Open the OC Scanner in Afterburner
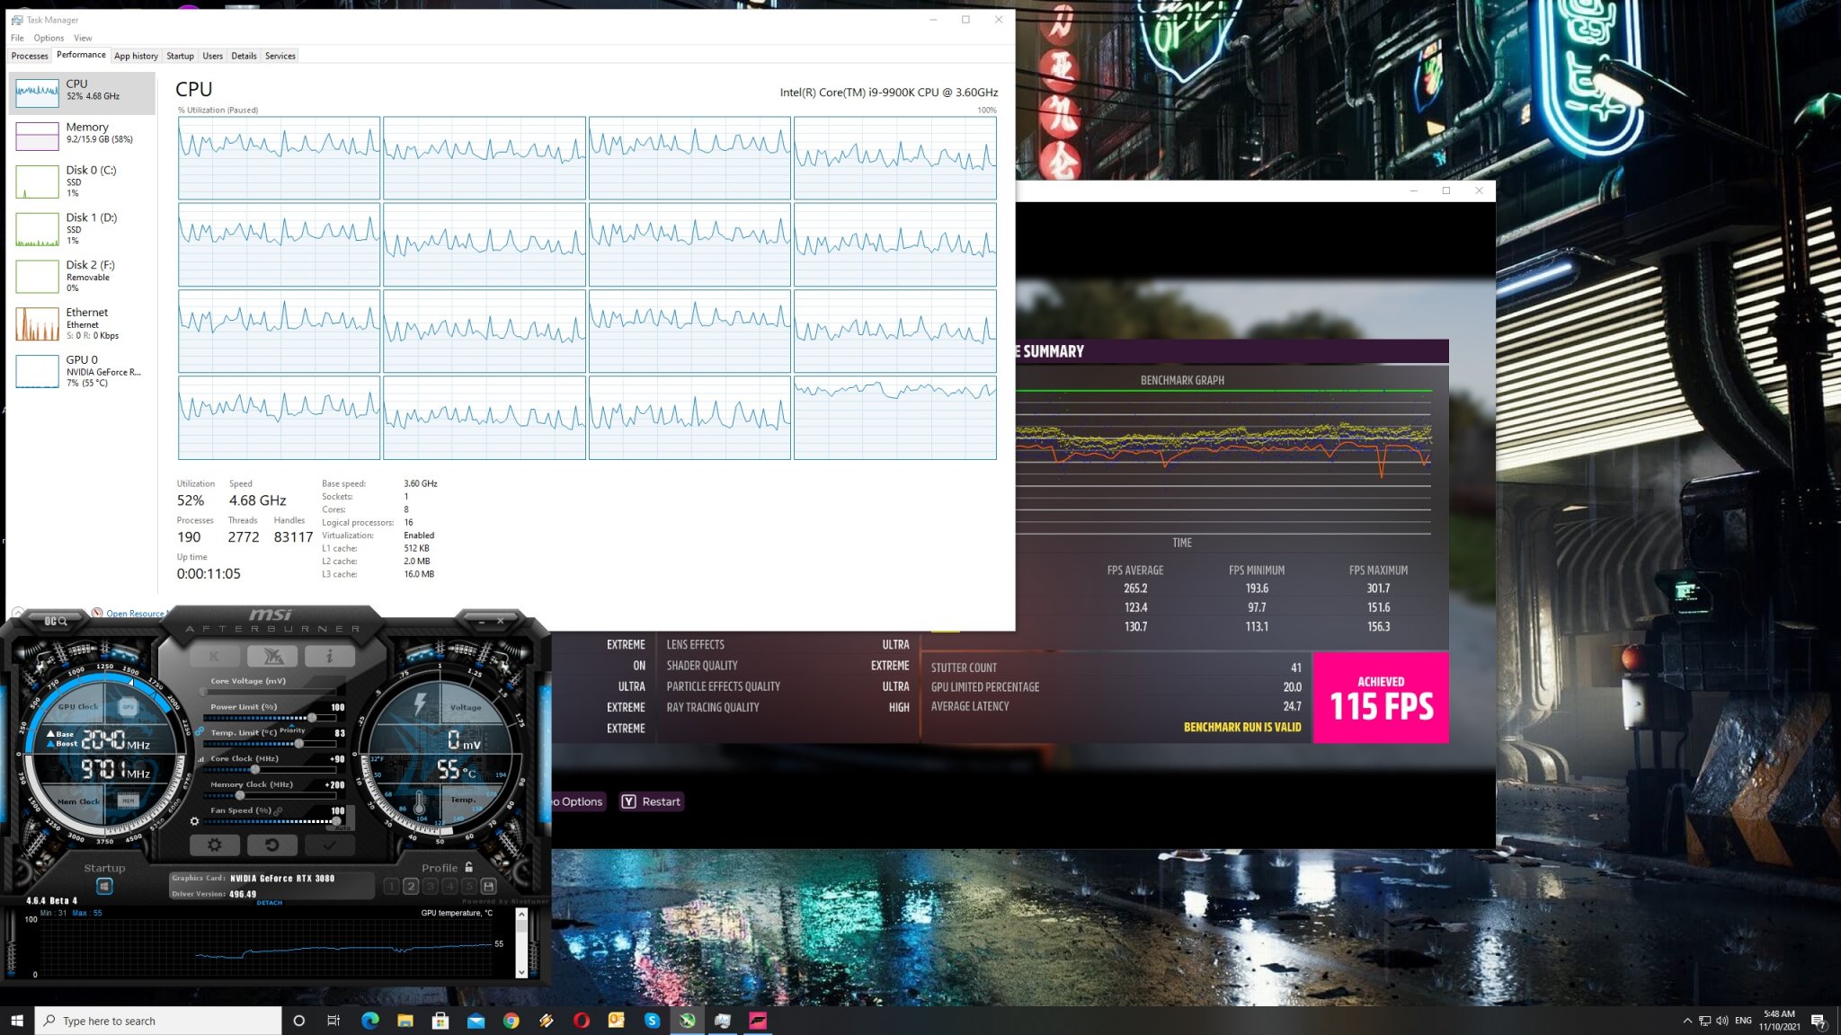Image resolution: width=1841 pixels, height=1035 pixels. click(55, 621)
